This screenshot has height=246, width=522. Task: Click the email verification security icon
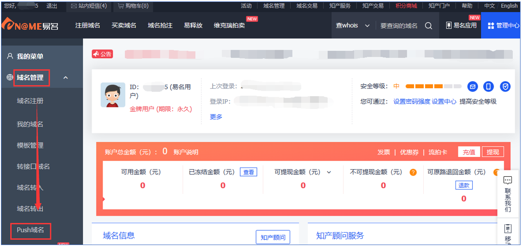point(473,87)
